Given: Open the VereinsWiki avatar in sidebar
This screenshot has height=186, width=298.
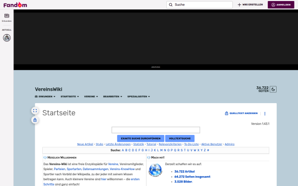Looking at the screenshot, I should (x=6, y=38).
